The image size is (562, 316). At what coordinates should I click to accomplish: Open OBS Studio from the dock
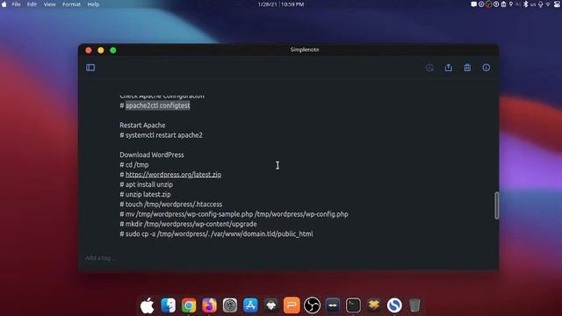tap(313, 305)
